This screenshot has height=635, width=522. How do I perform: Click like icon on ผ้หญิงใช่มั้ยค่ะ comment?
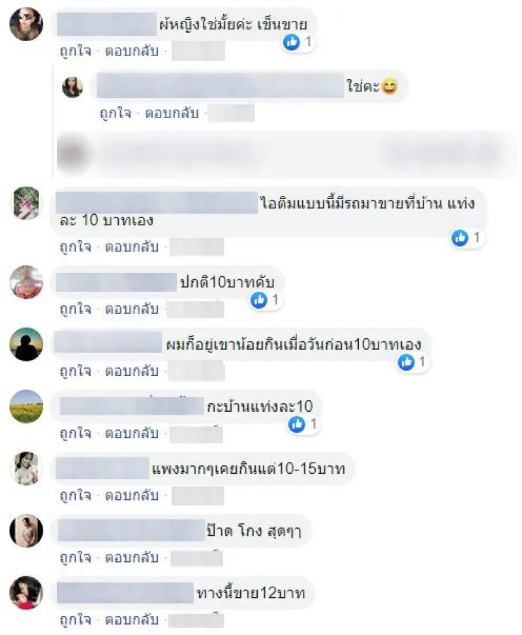tap(291, 42)
